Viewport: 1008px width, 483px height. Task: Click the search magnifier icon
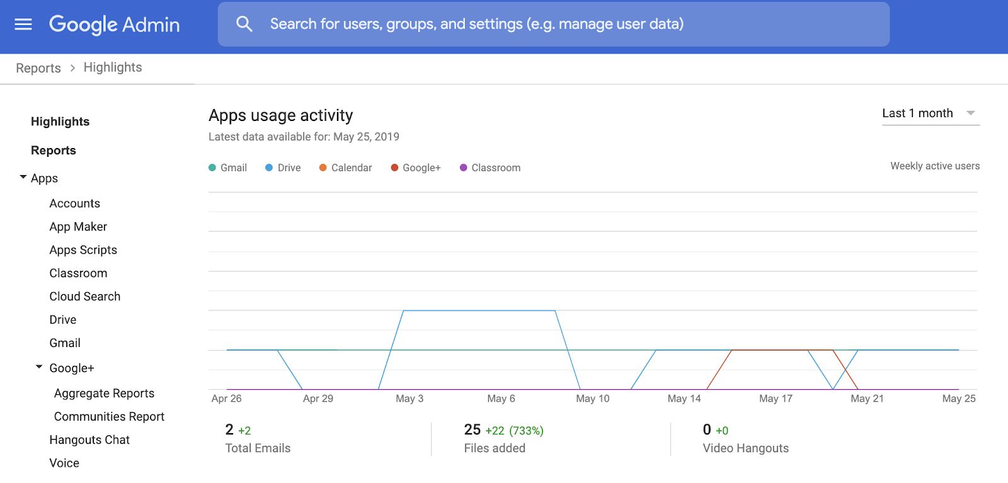(244, 24)
